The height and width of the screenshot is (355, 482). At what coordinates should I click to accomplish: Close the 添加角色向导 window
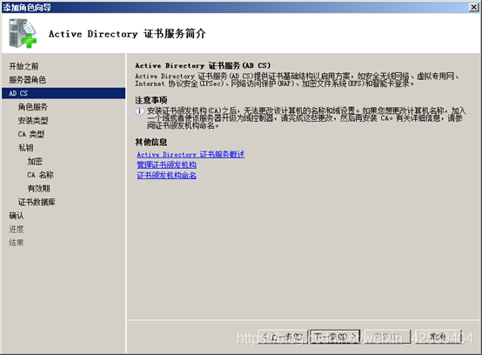coord(473,7)
